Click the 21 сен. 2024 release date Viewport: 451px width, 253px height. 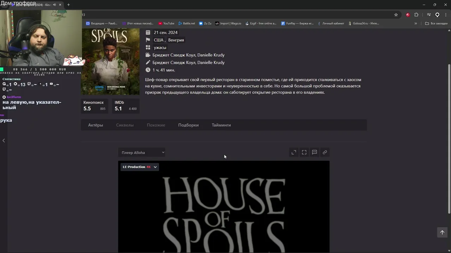[166, 32]
